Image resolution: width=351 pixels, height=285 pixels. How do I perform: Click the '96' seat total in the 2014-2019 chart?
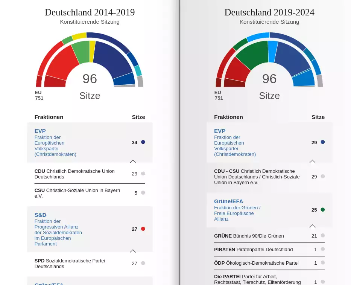tap(90, 79)
